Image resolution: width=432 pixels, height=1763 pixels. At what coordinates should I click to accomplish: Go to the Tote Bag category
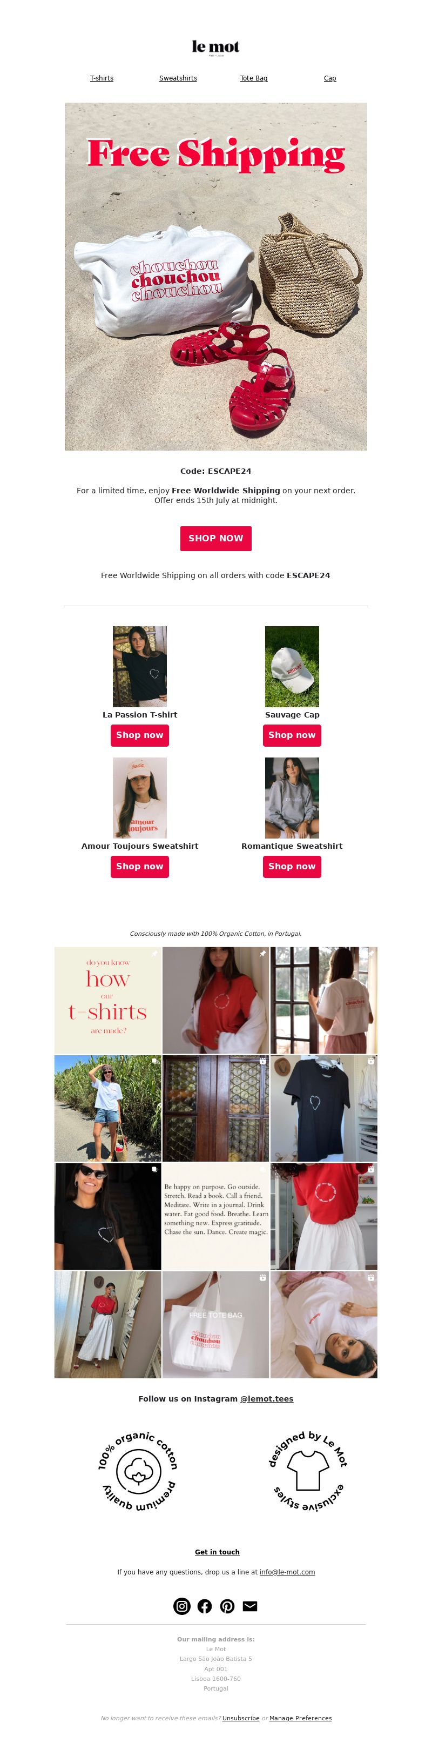(x=254, y=78)
